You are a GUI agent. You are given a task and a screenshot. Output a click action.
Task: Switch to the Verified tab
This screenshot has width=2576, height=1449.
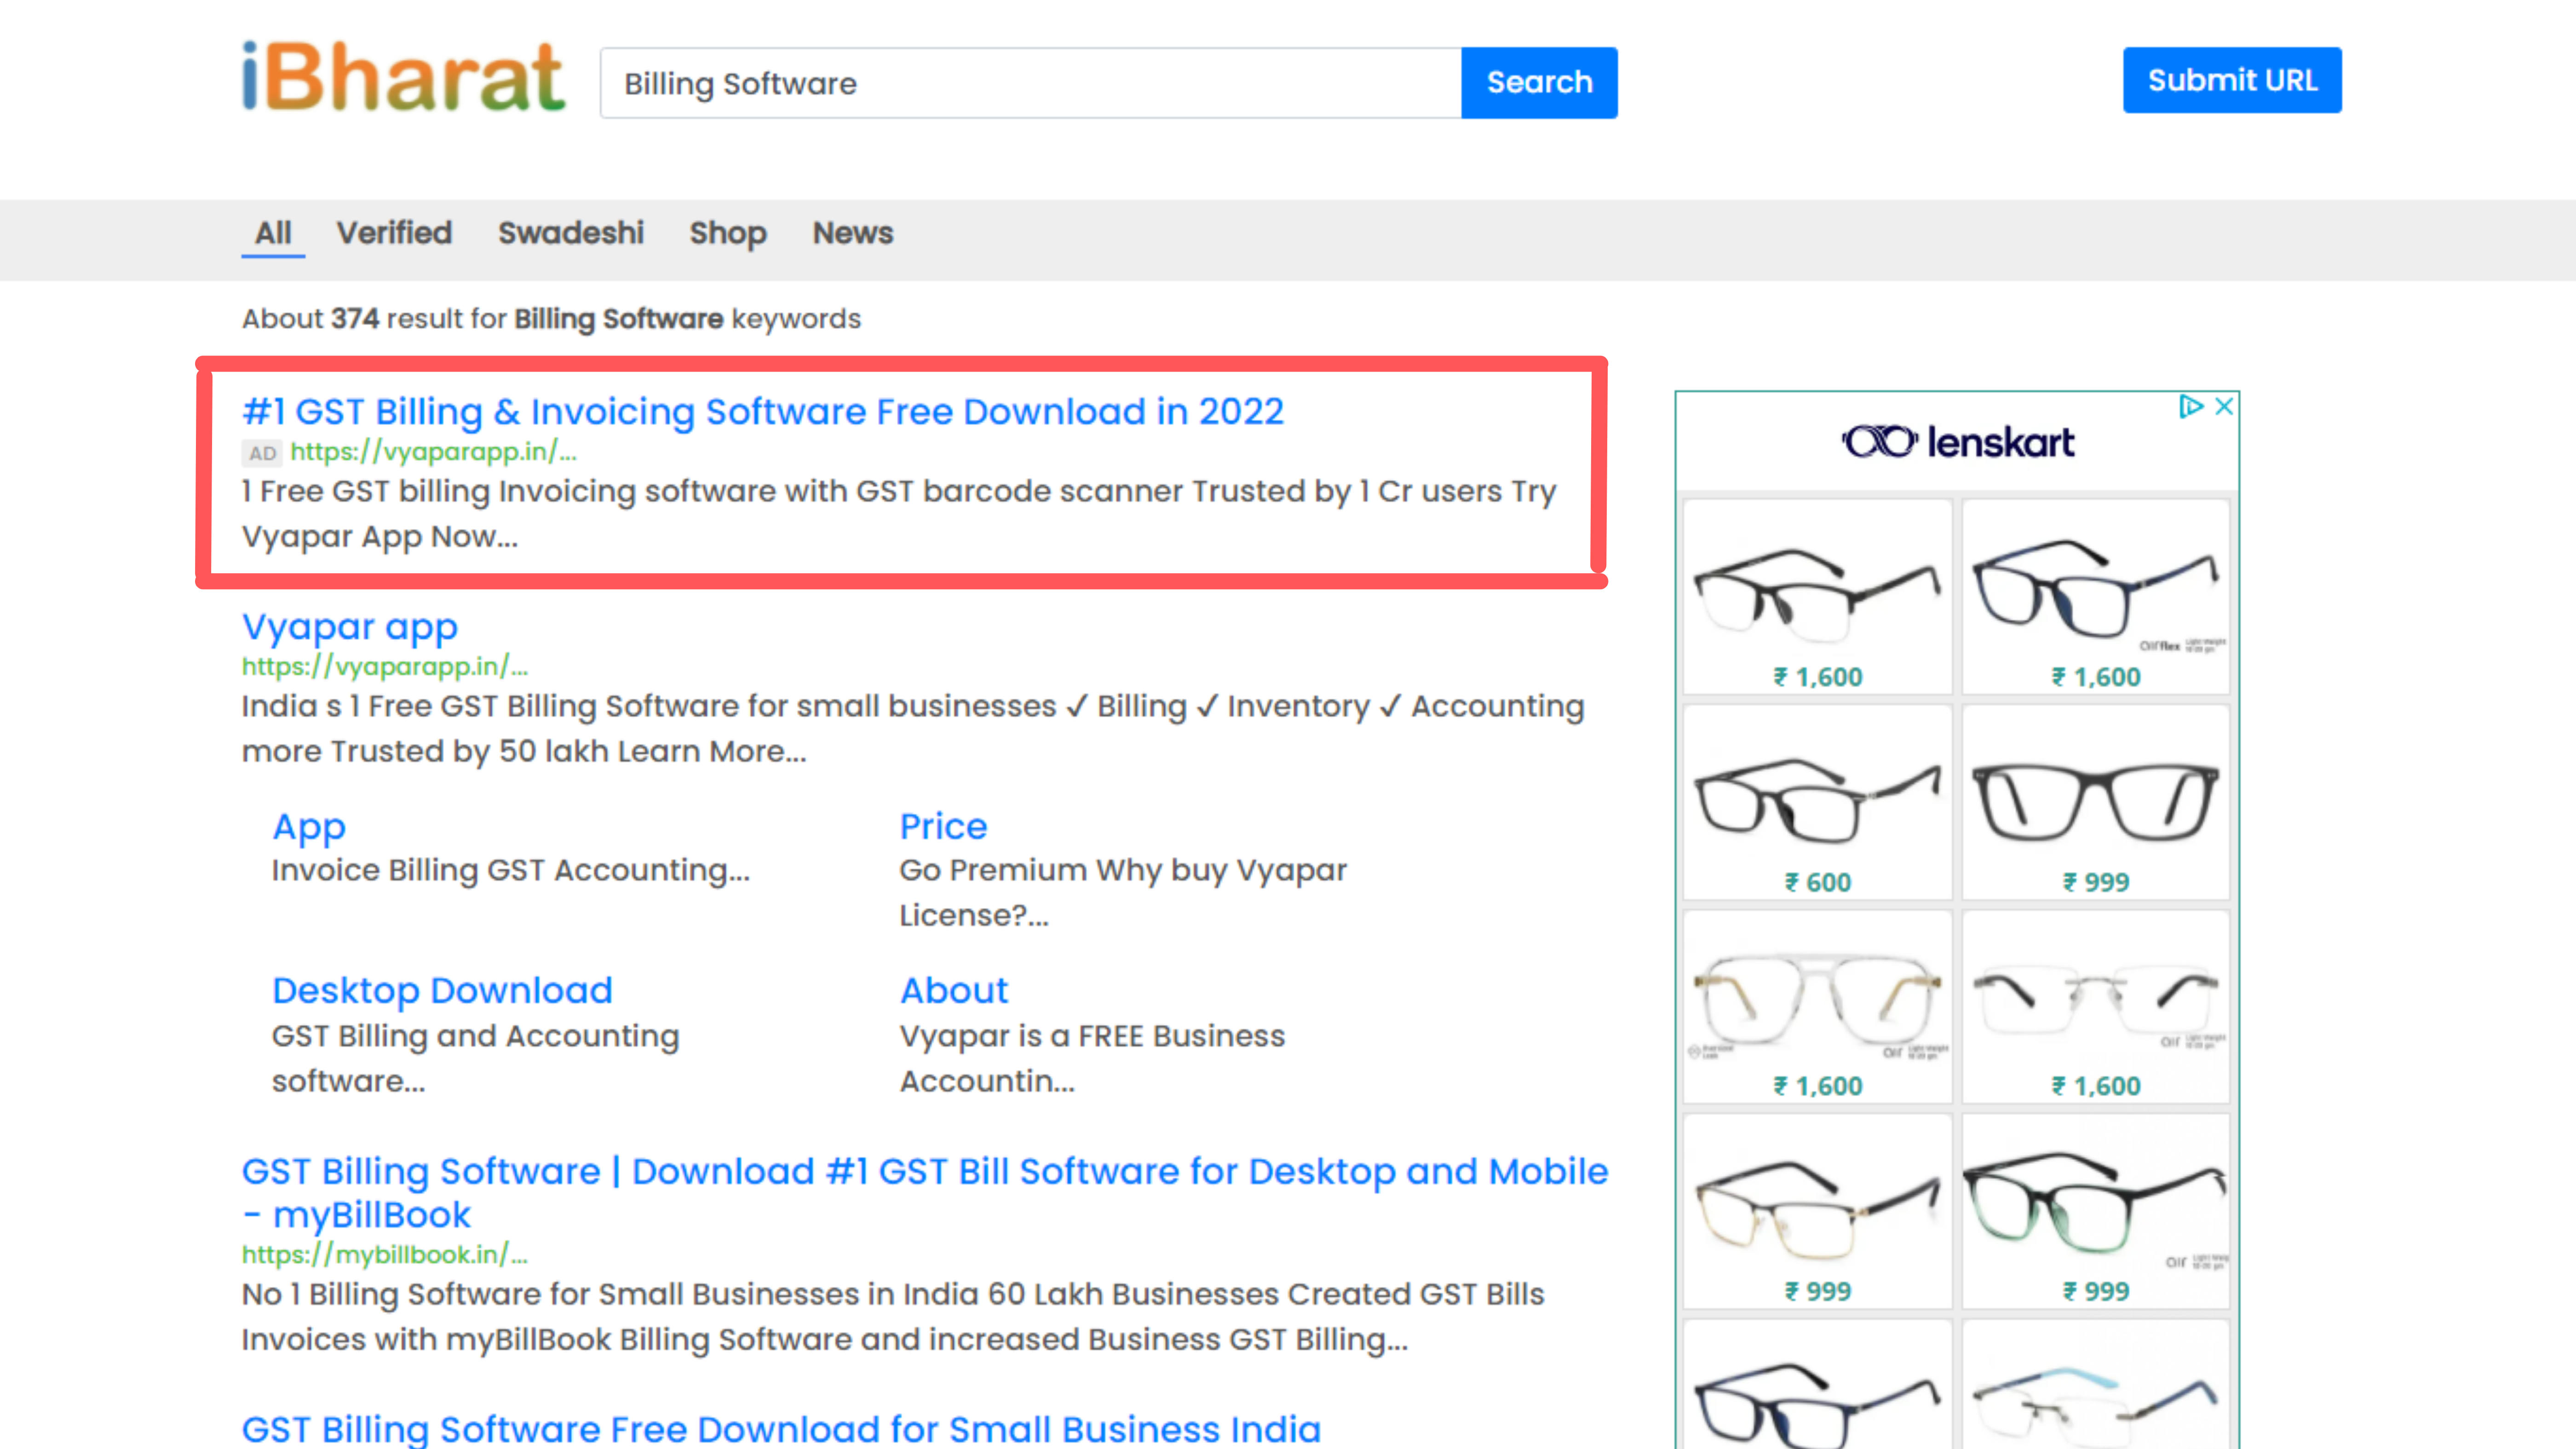pyautogui.click(x=394, y=233)
